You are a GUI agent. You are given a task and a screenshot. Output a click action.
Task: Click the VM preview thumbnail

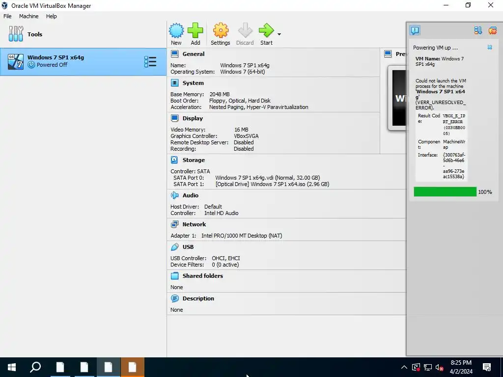click(397, 98)
